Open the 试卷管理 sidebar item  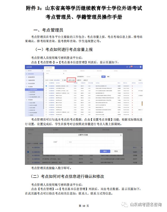coord(31,115)
